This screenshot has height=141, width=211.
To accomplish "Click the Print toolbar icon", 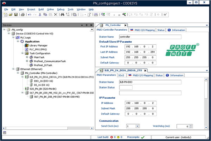I will coord(23,14).
